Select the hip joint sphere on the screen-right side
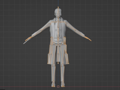The width and height of the screenshot is (120, 90). [62, 43]
